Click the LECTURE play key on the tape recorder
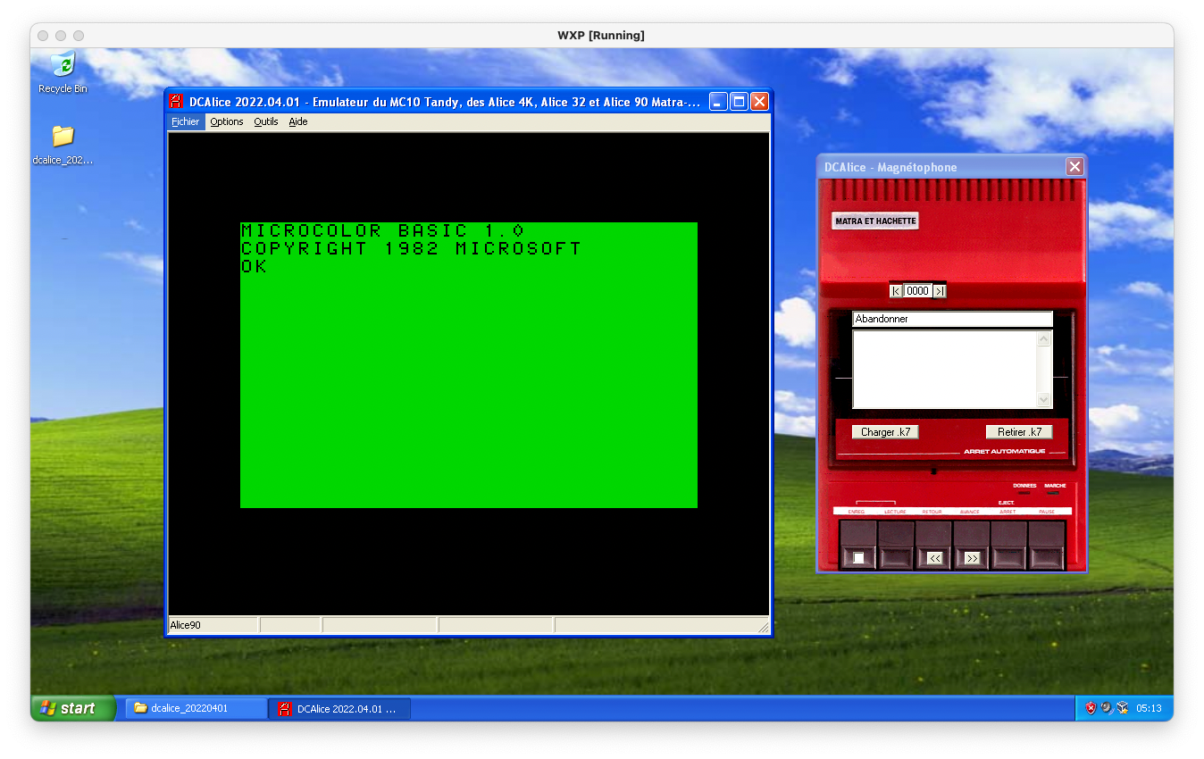This screenshot has height=759, width=1204. pos(896,545)
